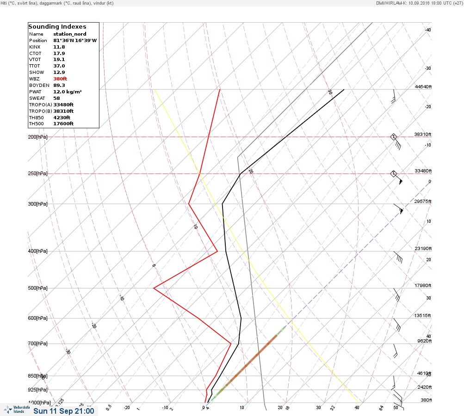Click the wind barb at 700 hPa
The height and width of the screenshot is (416, 464).
[x=396, y=351]
